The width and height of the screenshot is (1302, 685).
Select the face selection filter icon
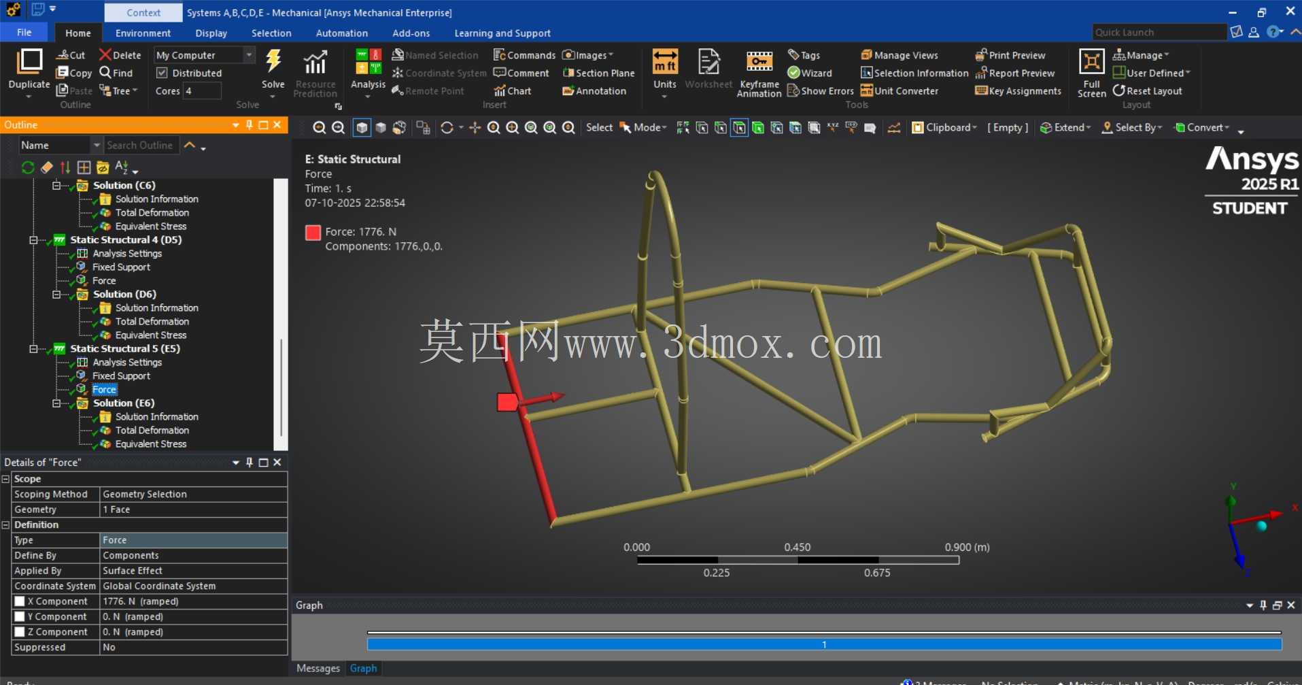(739, 127)
